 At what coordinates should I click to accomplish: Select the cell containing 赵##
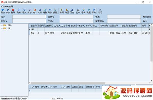click(x=124, y=33)
